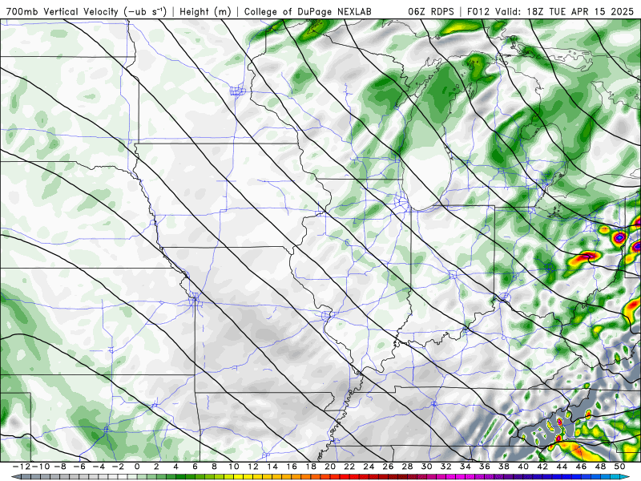641x481 pixels.
Task: Click the '-4' color scale label
Action: point(98,467)
